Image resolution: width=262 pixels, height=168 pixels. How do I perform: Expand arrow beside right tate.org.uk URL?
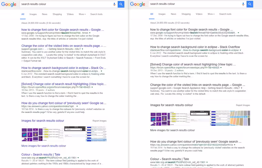207,162
